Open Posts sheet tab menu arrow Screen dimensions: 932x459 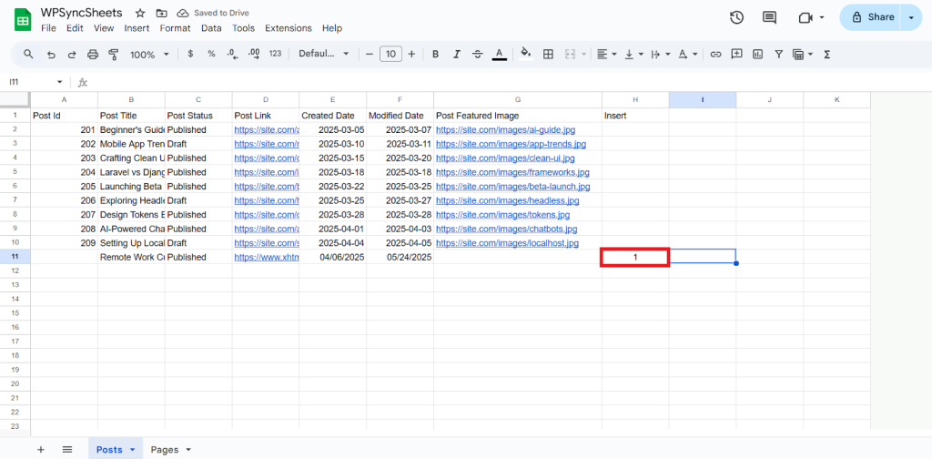coord(133,450)
